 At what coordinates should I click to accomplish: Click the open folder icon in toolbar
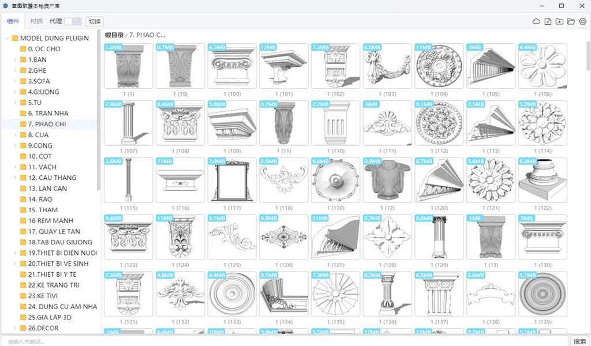click(571, 21)
